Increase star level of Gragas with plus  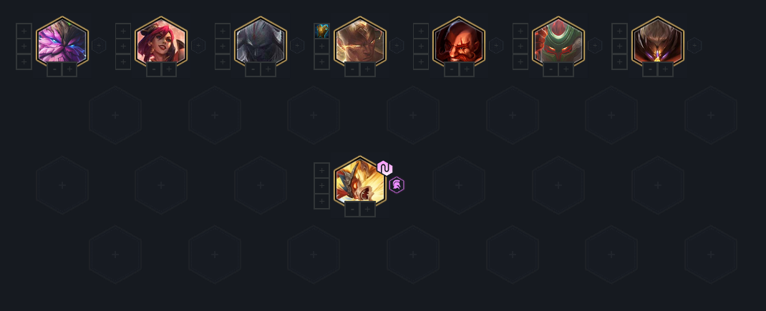click(467, 70)
